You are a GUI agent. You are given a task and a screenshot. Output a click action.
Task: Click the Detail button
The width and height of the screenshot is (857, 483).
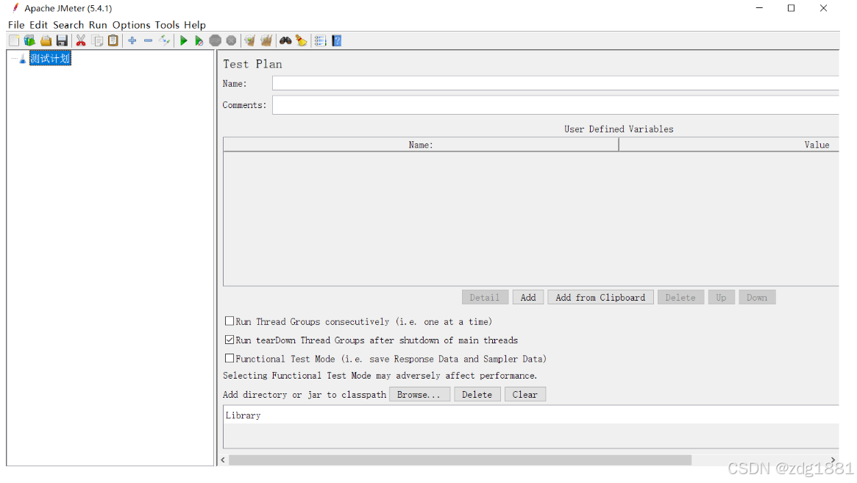point(485,297)
